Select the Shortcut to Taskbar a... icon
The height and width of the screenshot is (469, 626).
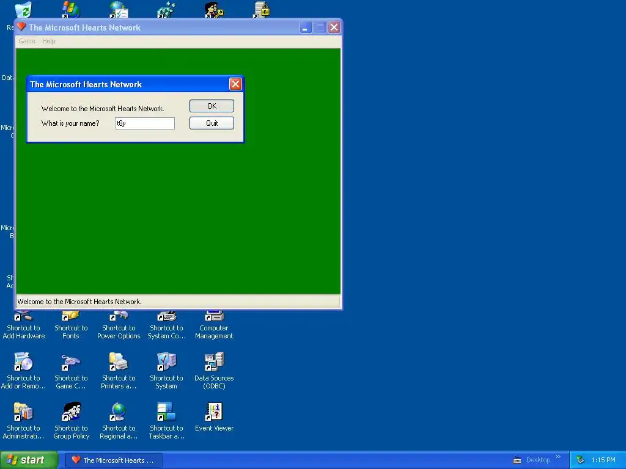coord(166,421)
